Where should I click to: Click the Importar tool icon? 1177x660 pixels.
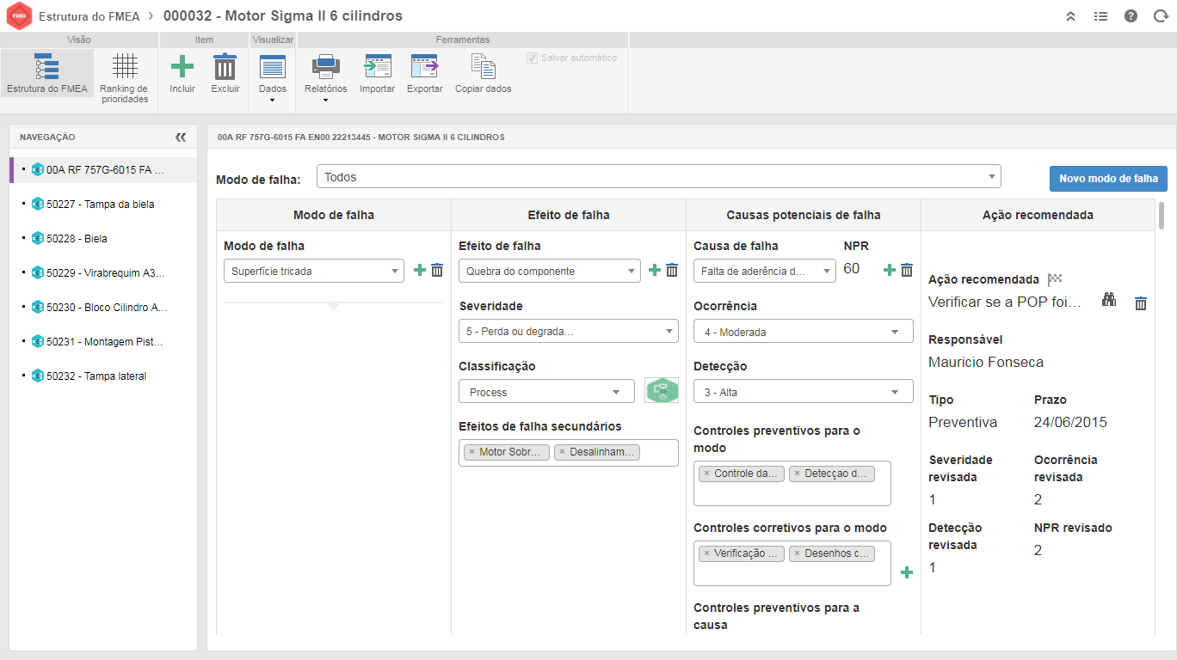pos(377,69)
